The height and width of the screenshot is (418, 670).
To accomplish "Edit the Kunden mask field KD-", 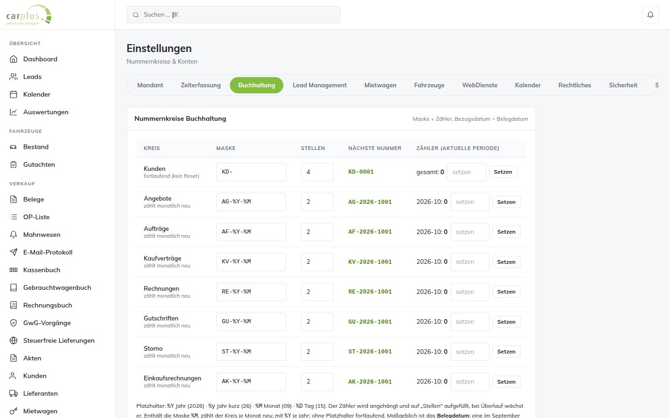I will (251, 172).
